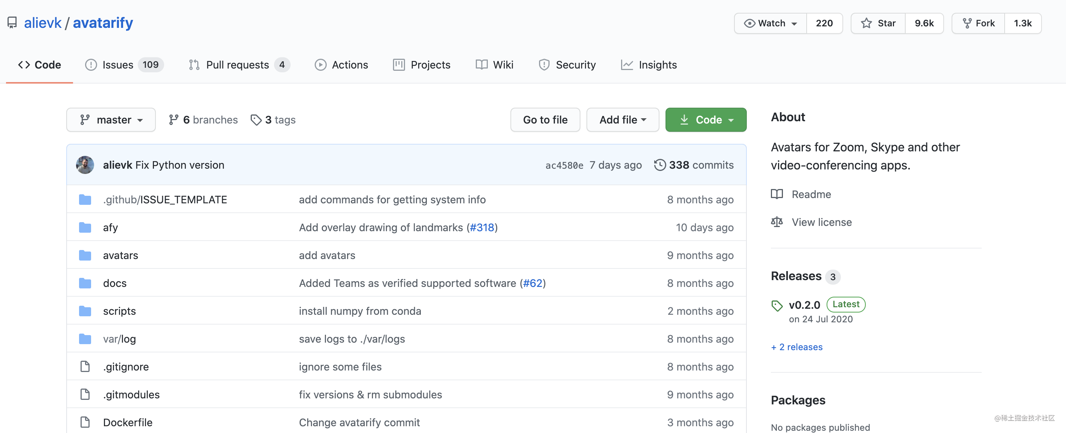The image size is (1066, 433).
Task: Open the Actions tab
Action: (x=341, y=65)
